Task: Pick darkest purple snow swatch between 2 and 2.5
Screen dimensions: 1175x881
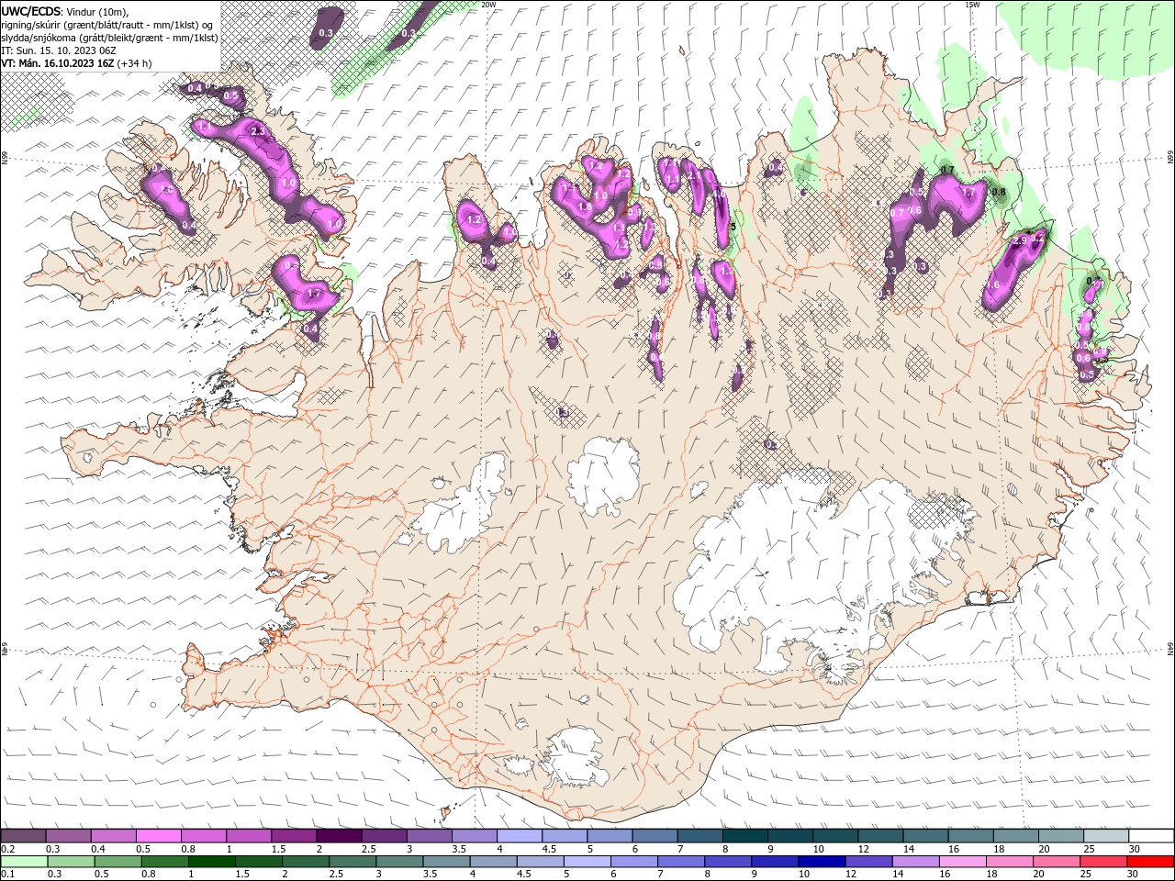Action: 339,836
